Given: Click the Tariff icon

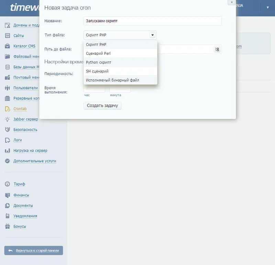Looking at the screenshot, I should point(7,184).
